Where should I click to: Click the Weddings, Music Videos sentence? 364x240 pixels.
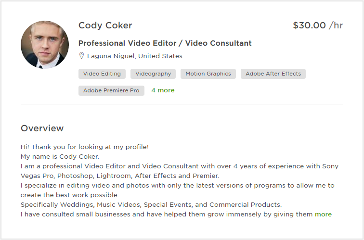click(151, 205)
